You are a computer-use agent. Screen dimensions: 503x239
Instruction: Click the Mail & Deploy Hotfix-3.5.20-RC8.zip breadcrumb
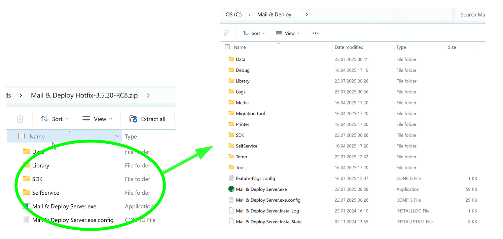click(x=84, y=95)
